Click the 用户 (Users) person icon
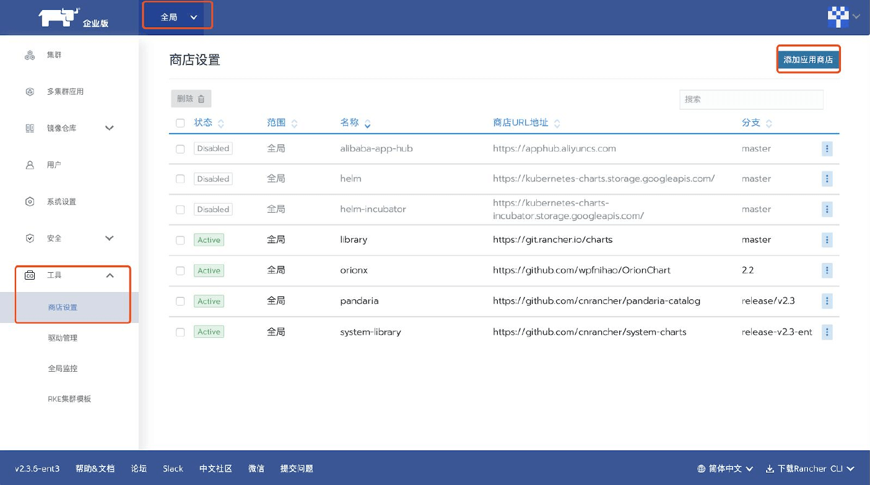The image size is (870, 485). [29, 165]
